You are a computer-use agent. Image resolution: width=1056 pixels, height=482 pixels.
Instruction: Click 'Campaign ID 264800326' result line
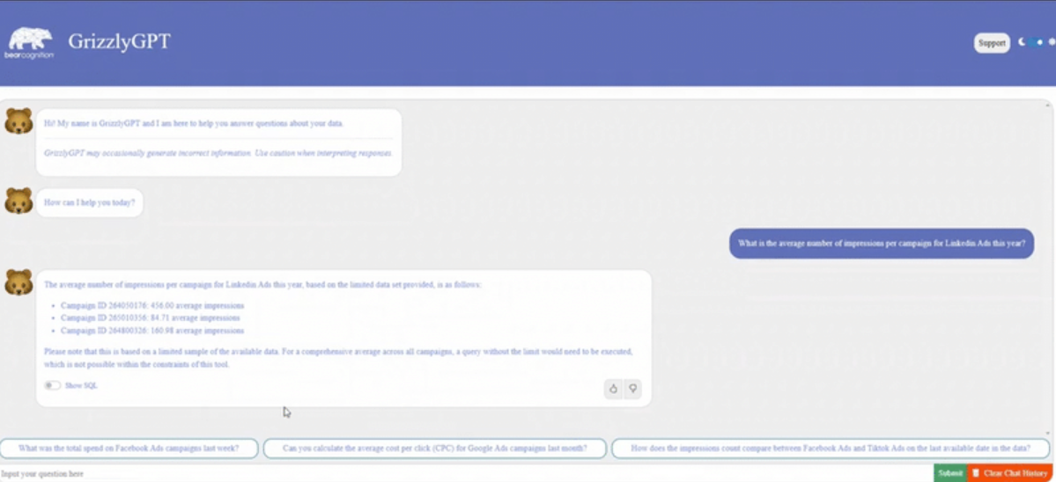coord(152,331)
